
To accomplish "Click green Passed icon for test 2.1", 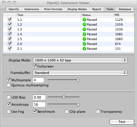I will point(84,49).
